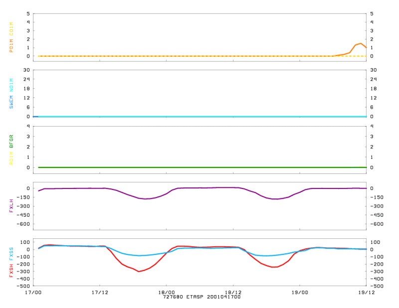
Task: Click the orange P01M axis label
Action: click(11, 46)
